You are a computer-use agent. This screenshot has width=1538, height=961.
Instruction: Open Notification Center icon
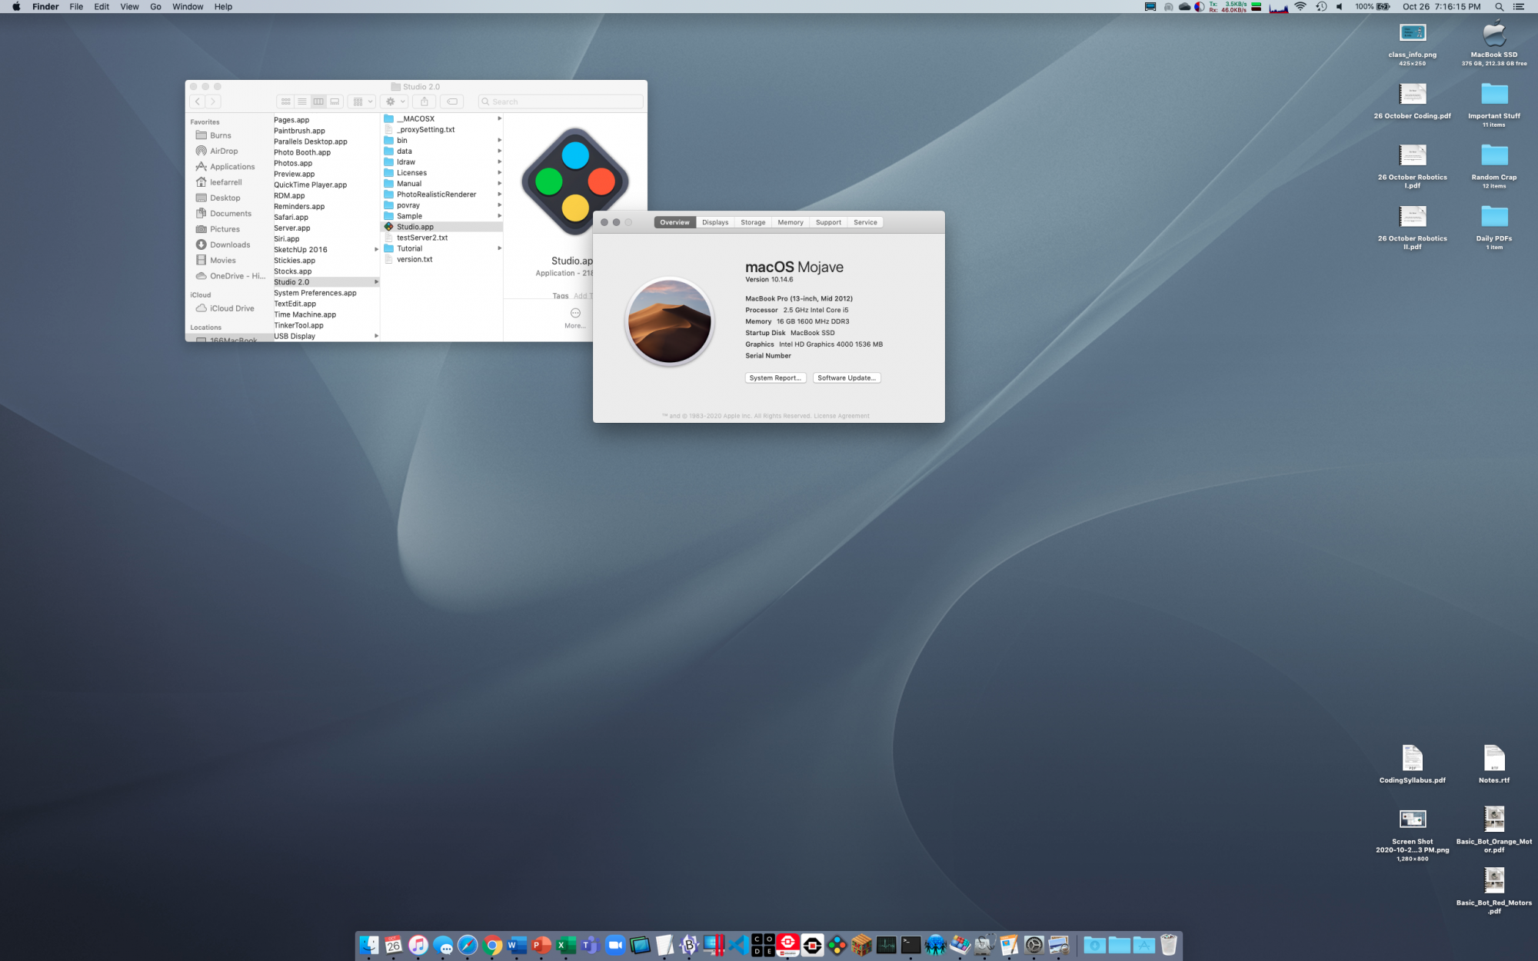point(1519,7)
